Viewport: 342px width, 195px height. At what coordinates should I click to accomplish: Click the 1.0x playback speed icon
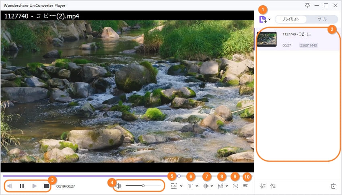coord(174,186)
